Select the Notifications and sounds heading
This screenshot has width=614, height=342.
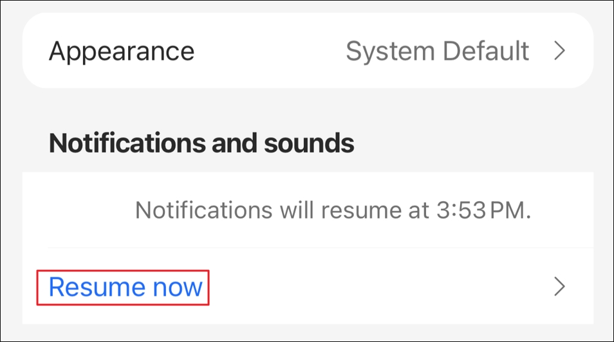201,143
